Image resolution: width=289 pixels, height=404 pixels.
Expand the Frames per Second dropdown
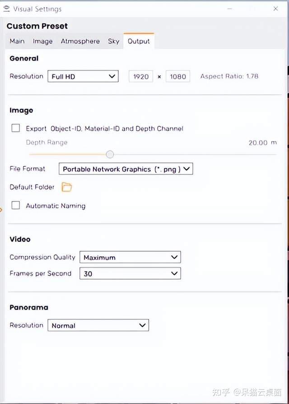tap(130, 273)
